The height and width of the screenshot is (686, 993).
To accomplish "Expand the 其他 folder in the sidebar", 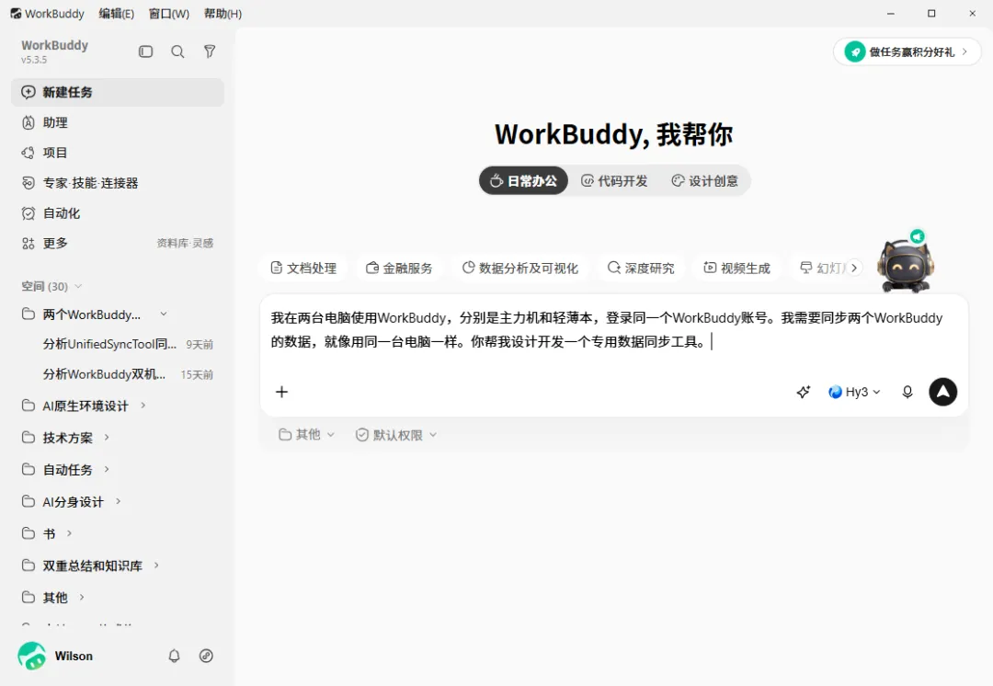I will [x=81, y=598].
